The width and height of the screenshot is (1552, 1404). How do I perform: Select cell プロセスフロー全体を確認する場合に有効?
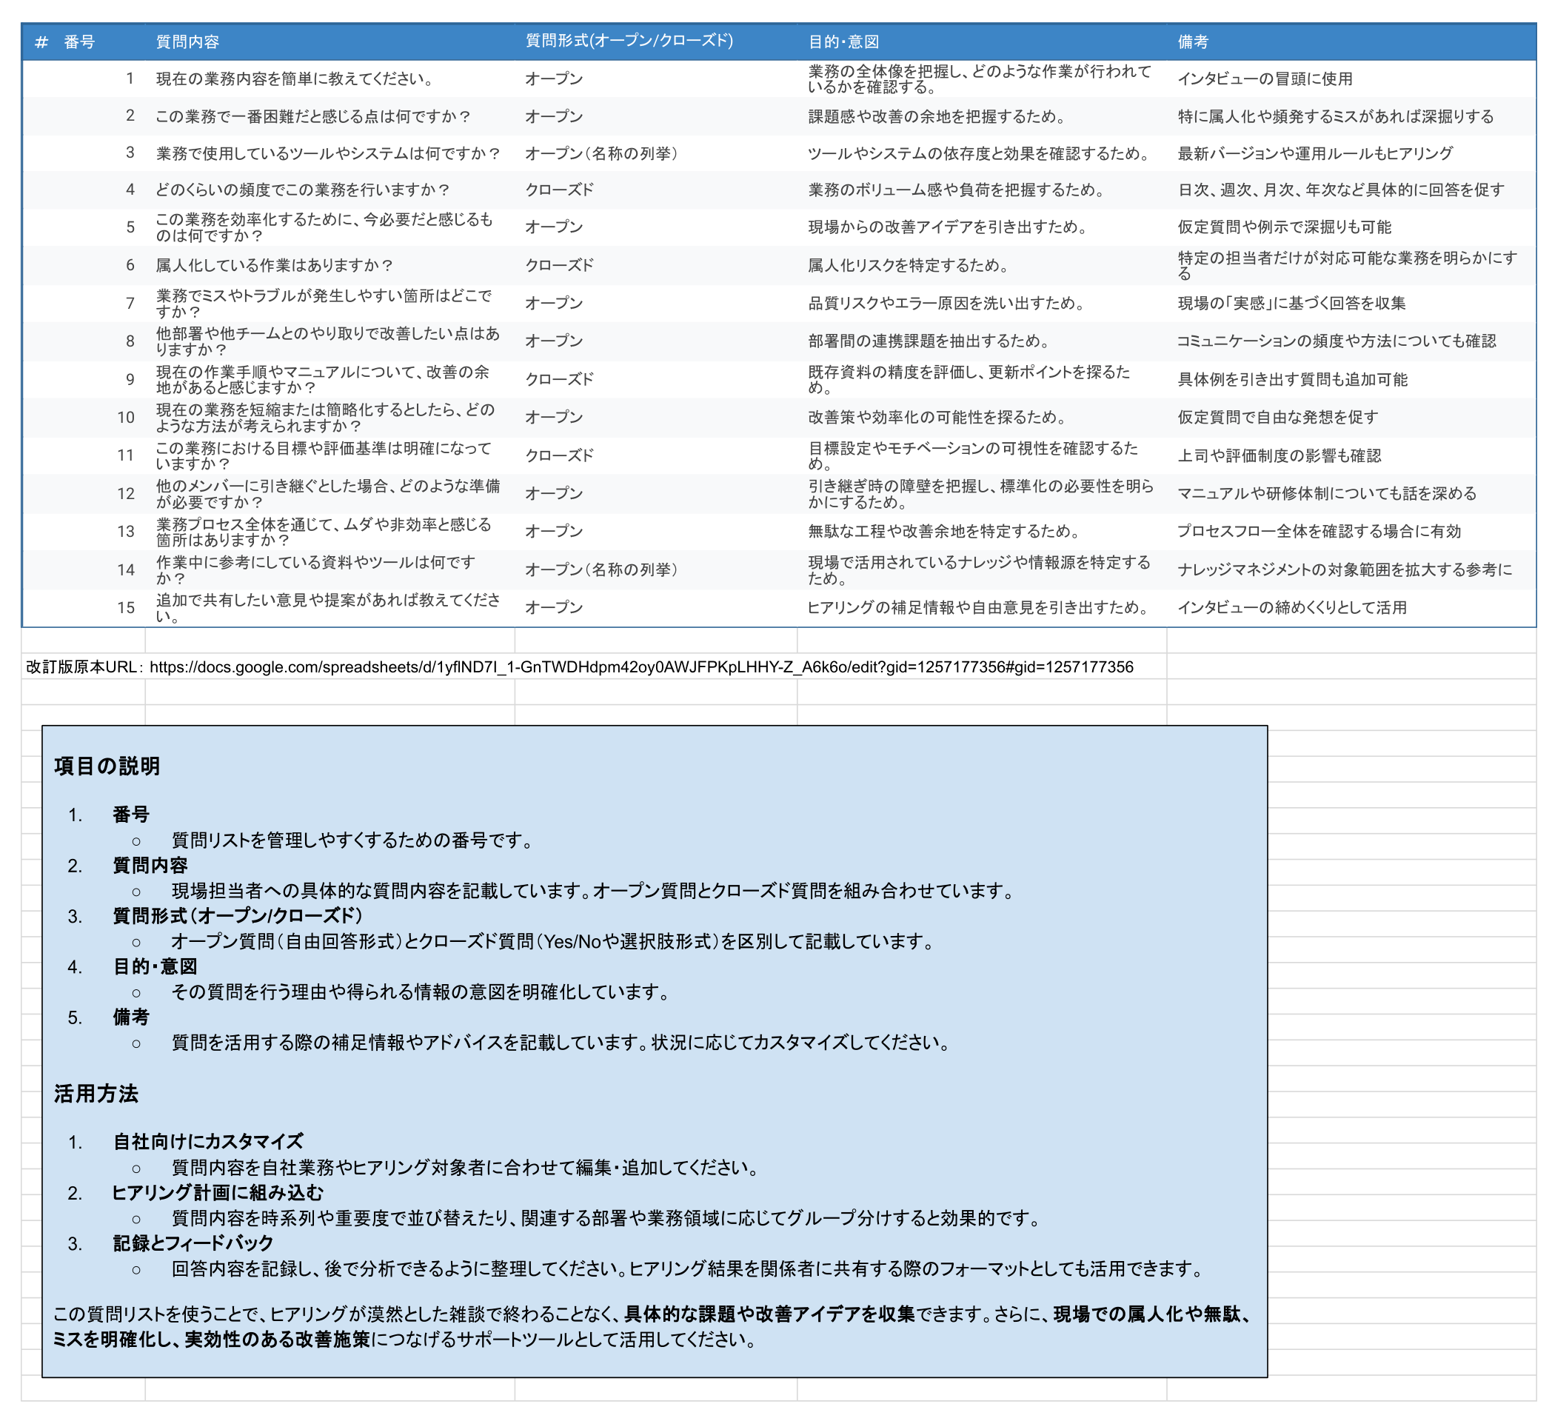1351,531
